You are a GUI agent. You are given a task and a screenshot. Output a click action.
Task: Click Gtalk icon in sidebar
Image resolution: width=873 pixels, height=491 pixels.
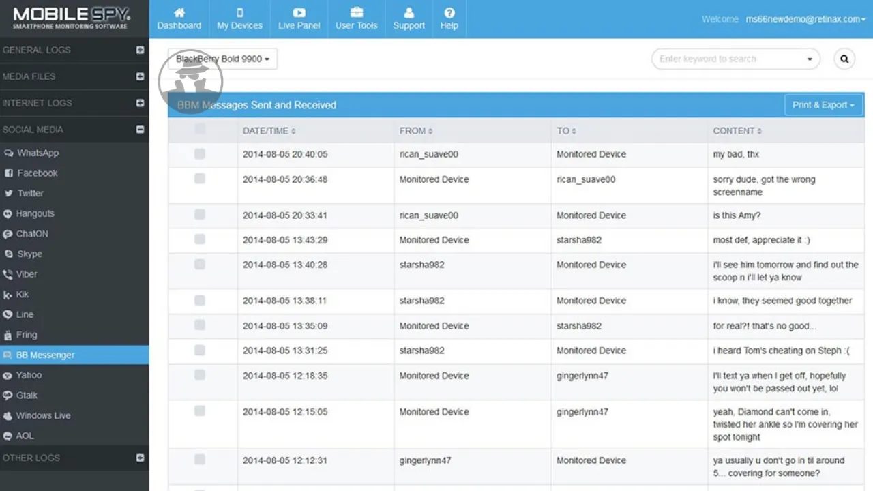(x=8, y=396)
